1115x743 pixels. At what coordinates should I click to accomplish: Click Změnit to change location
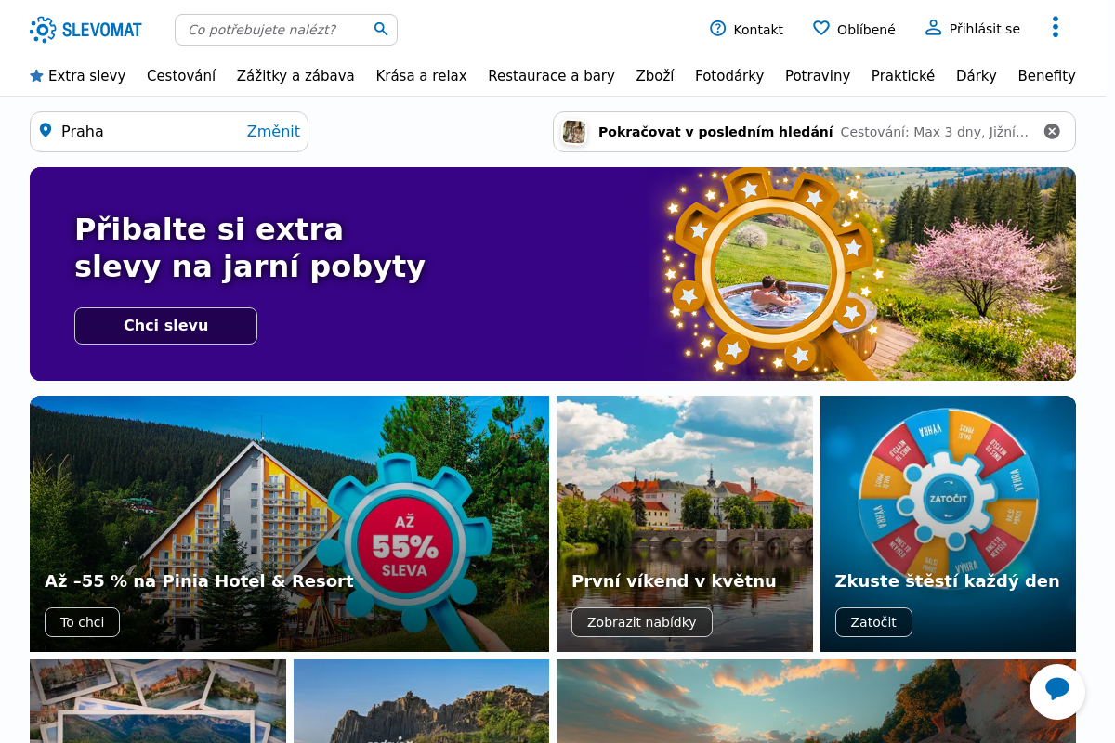273,132
